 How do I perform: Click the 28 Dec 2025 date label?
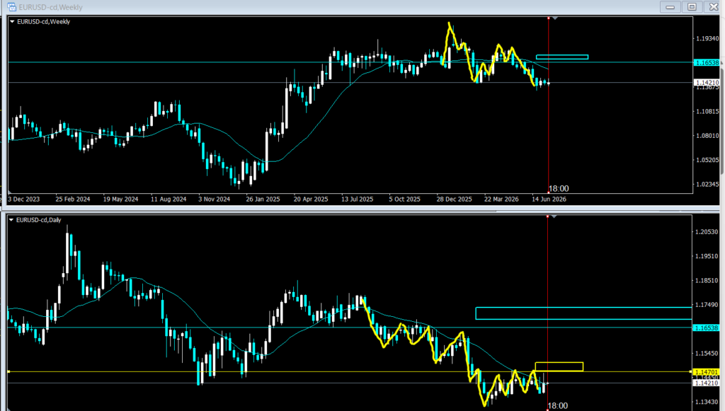click(454, 199)
